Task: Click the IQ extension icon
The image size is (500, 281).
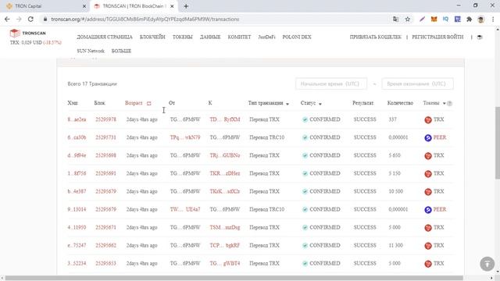Action: tap(445, 19)
